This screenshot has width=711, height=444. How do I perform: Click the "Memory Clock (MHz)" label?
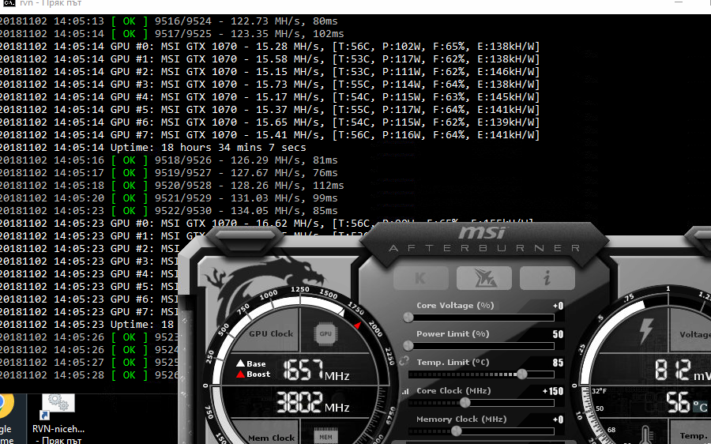(461, 419)
